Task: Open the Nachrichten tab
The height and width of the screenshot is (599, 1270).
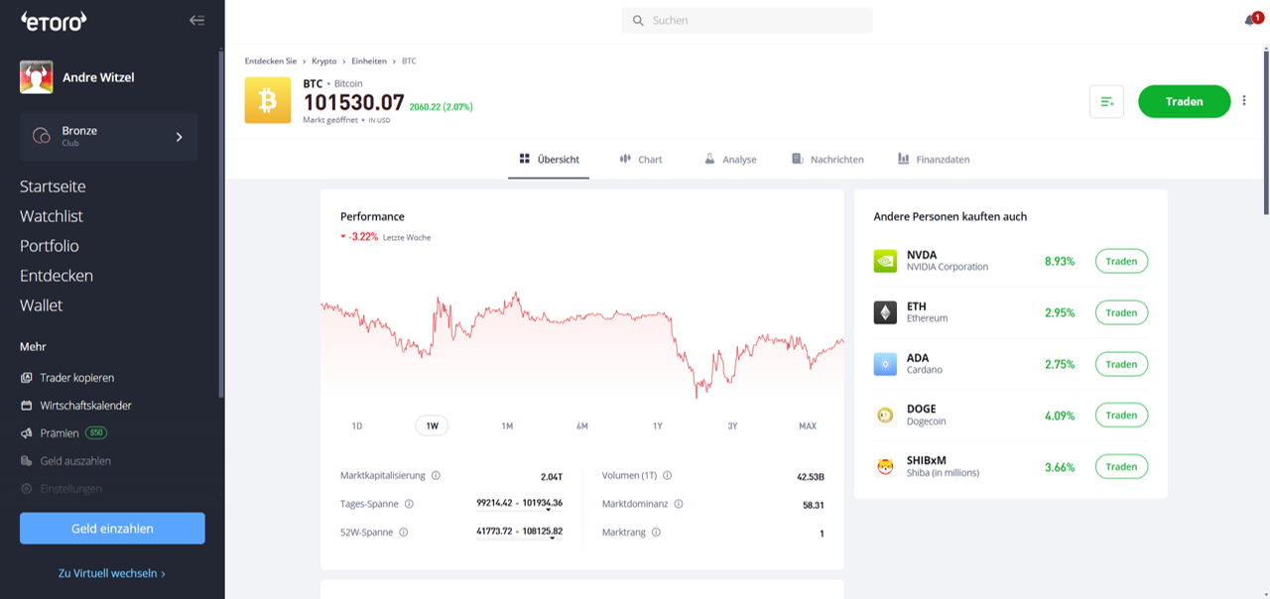Action: click(827, 159)
